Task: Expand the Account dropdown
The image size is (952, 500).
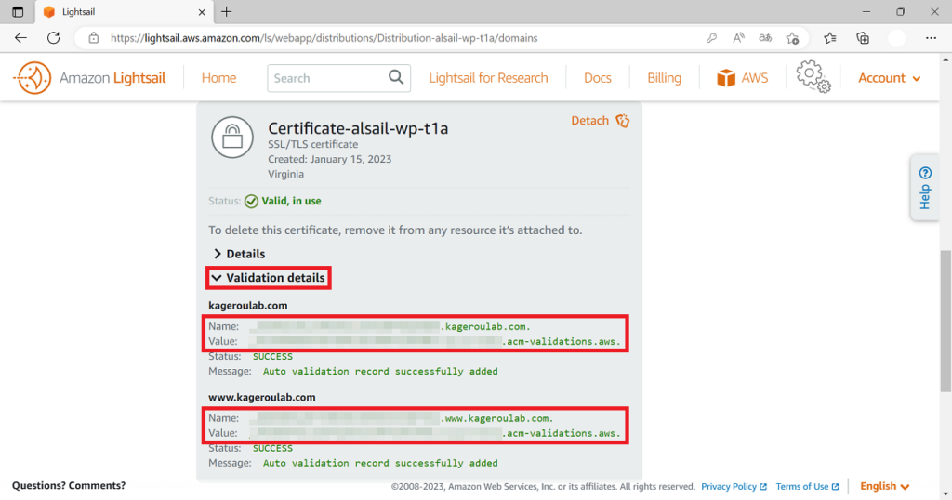Action: tap(890, 78)
